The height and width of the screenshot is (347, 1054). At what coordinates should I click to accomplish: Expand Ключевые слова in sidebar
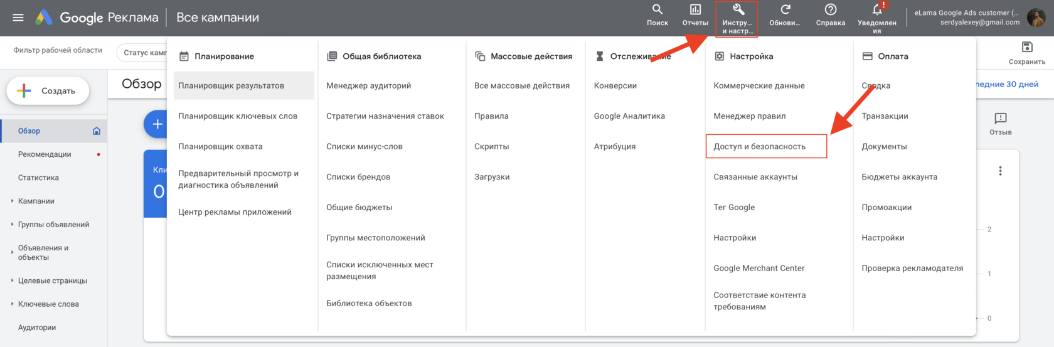(x=12, y=304)
